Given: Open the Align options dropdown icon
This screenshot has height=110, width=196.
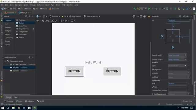Looking at the screenshot, I should click(x=67, y=21).
